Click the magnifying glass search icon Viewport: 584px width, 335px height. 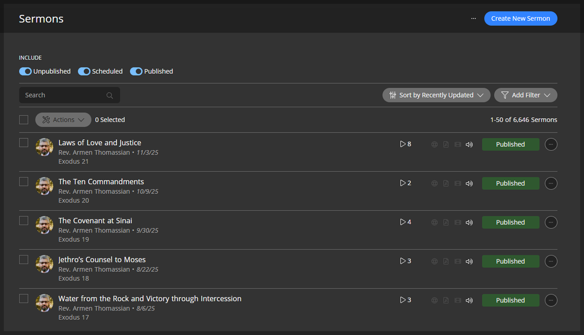pyautogui.click(x=110, y=96)
